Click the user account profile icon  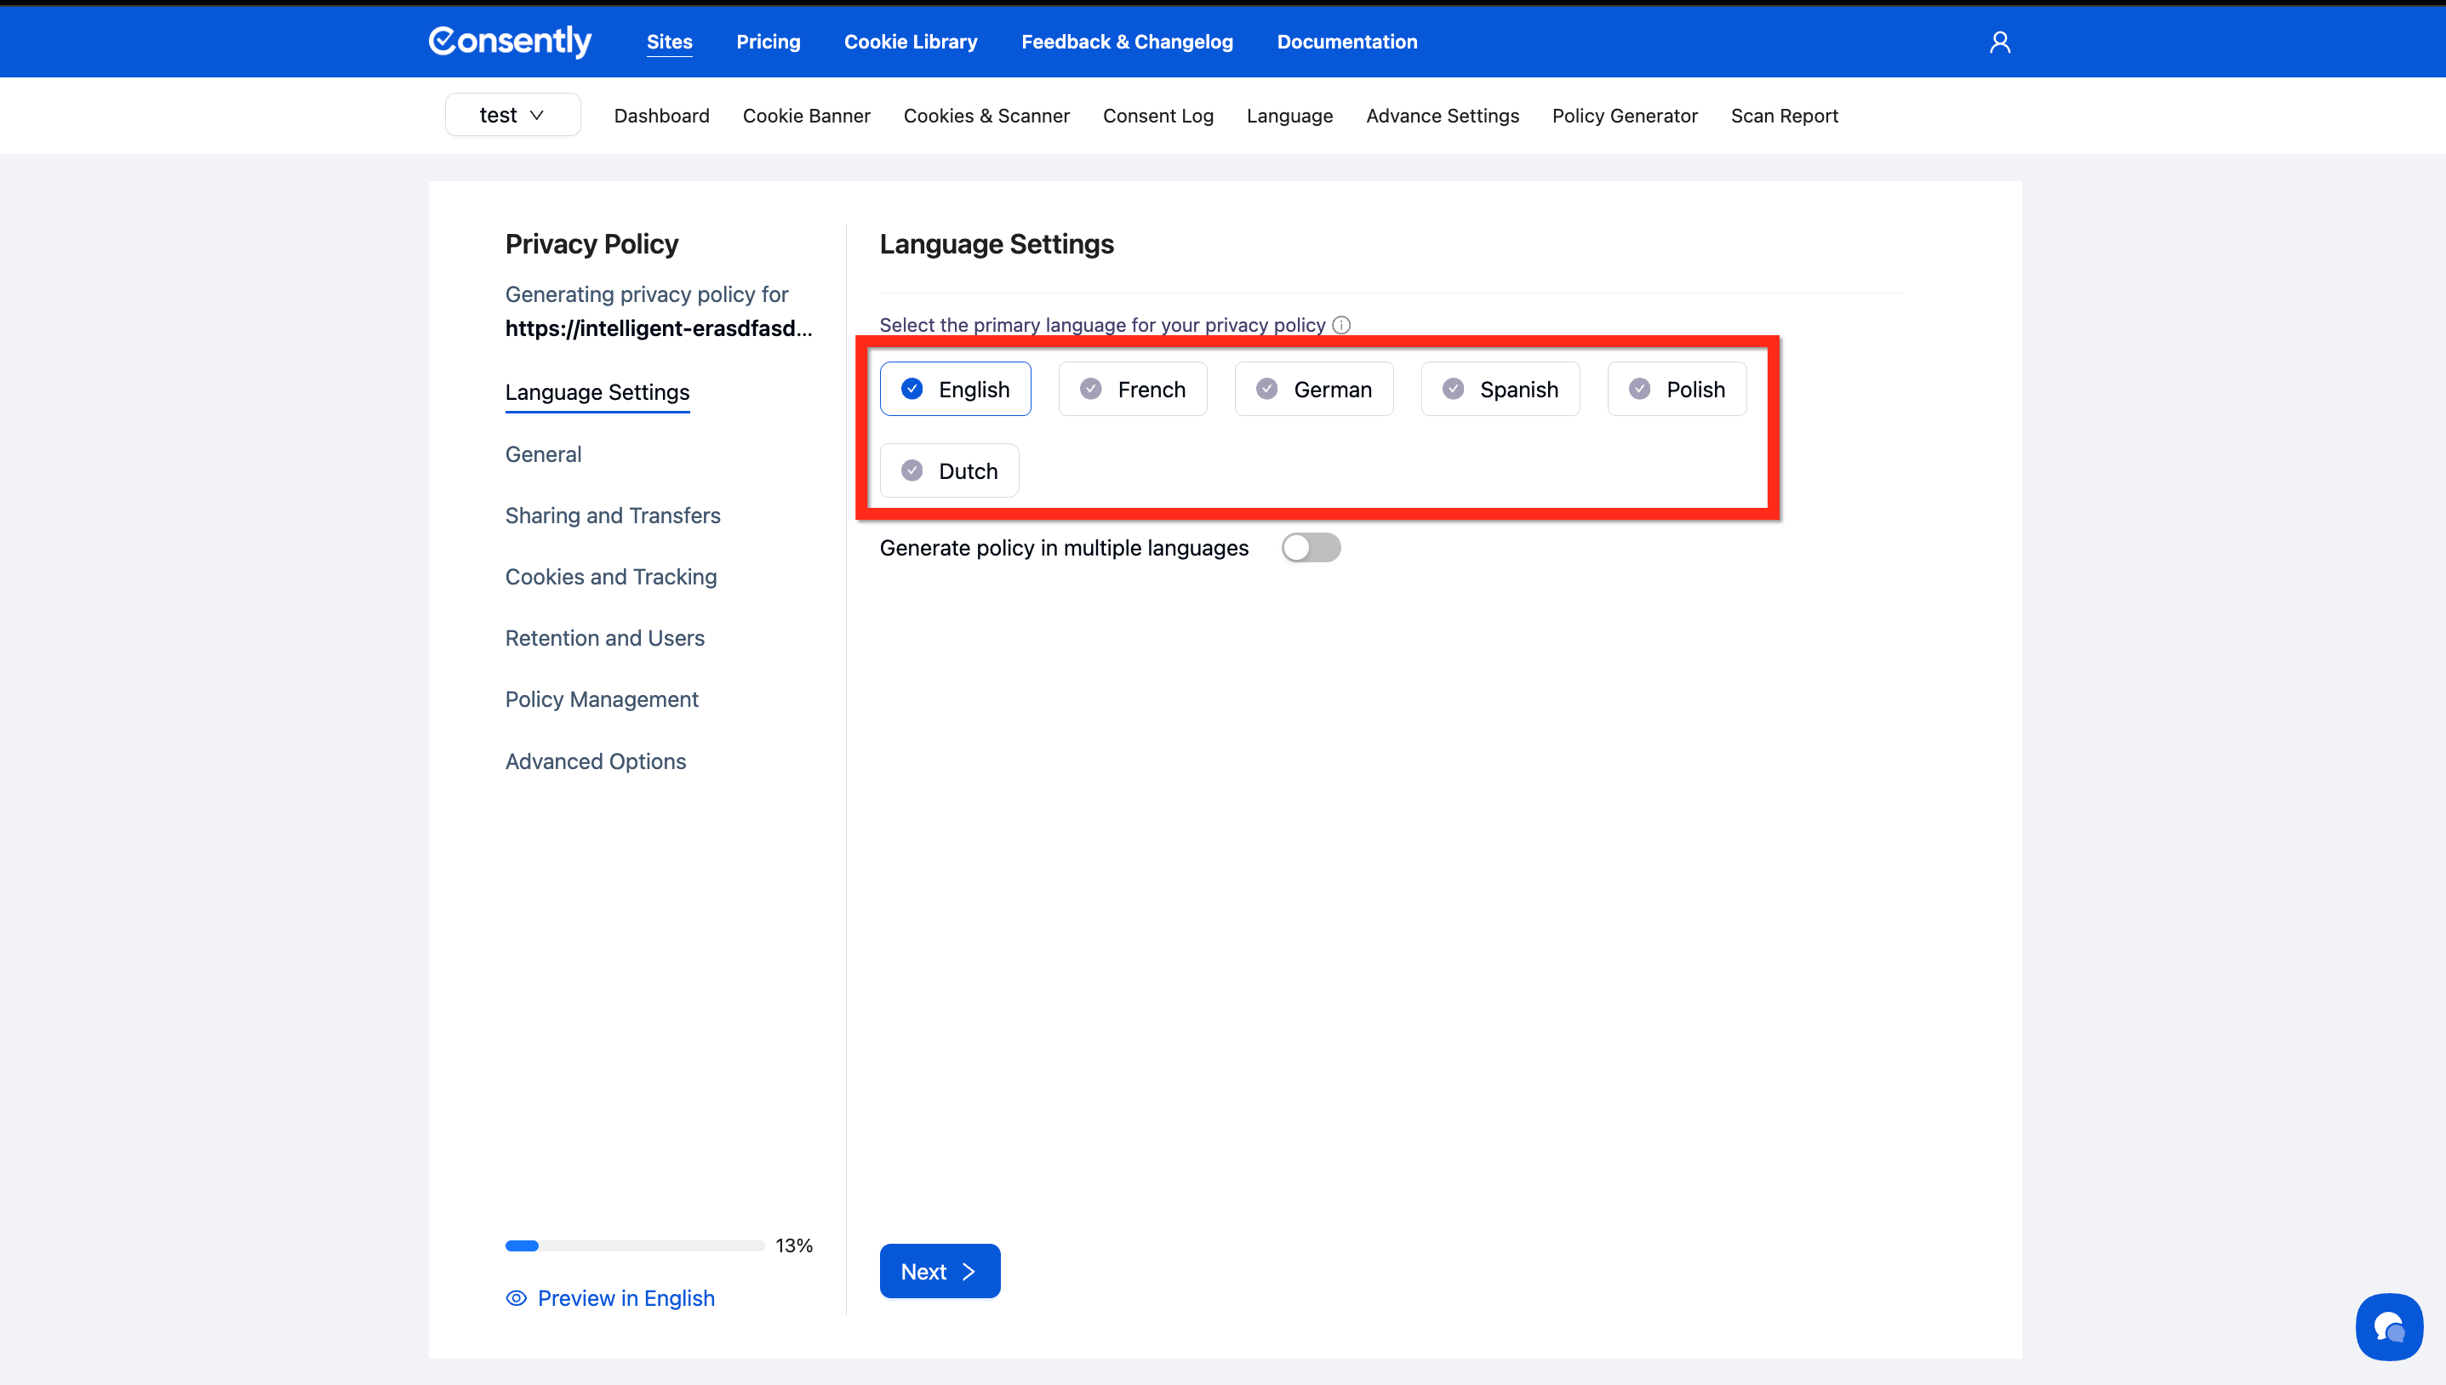point(1999,42)
